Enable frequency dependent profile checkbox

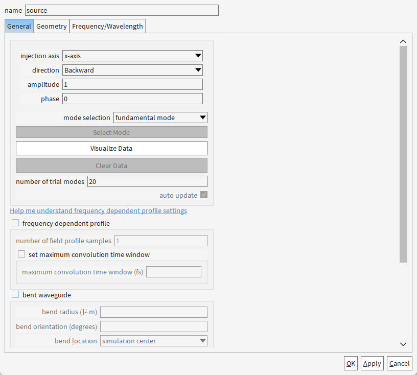click(x=15, y=223)
